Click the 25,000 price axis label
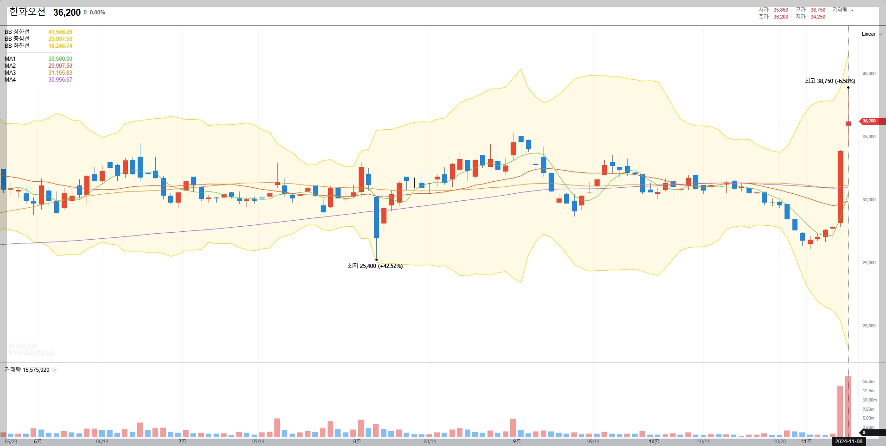 point(869,263)
